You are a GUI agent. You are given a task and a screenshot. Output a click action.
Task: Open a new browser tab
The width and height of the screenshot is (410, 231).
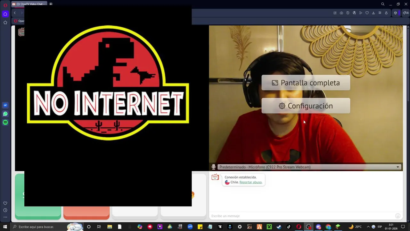click(x=51, y=4)
